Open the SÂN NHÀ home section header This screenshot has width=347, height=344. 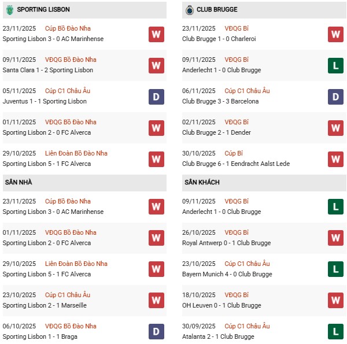click(x=18, y=182)
